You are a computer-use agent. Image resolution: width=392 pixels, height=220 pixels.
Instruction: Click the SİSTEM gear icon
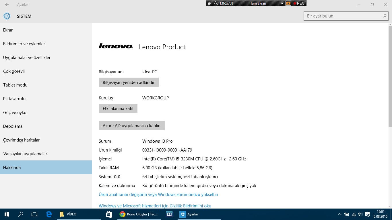pos(7,16)
